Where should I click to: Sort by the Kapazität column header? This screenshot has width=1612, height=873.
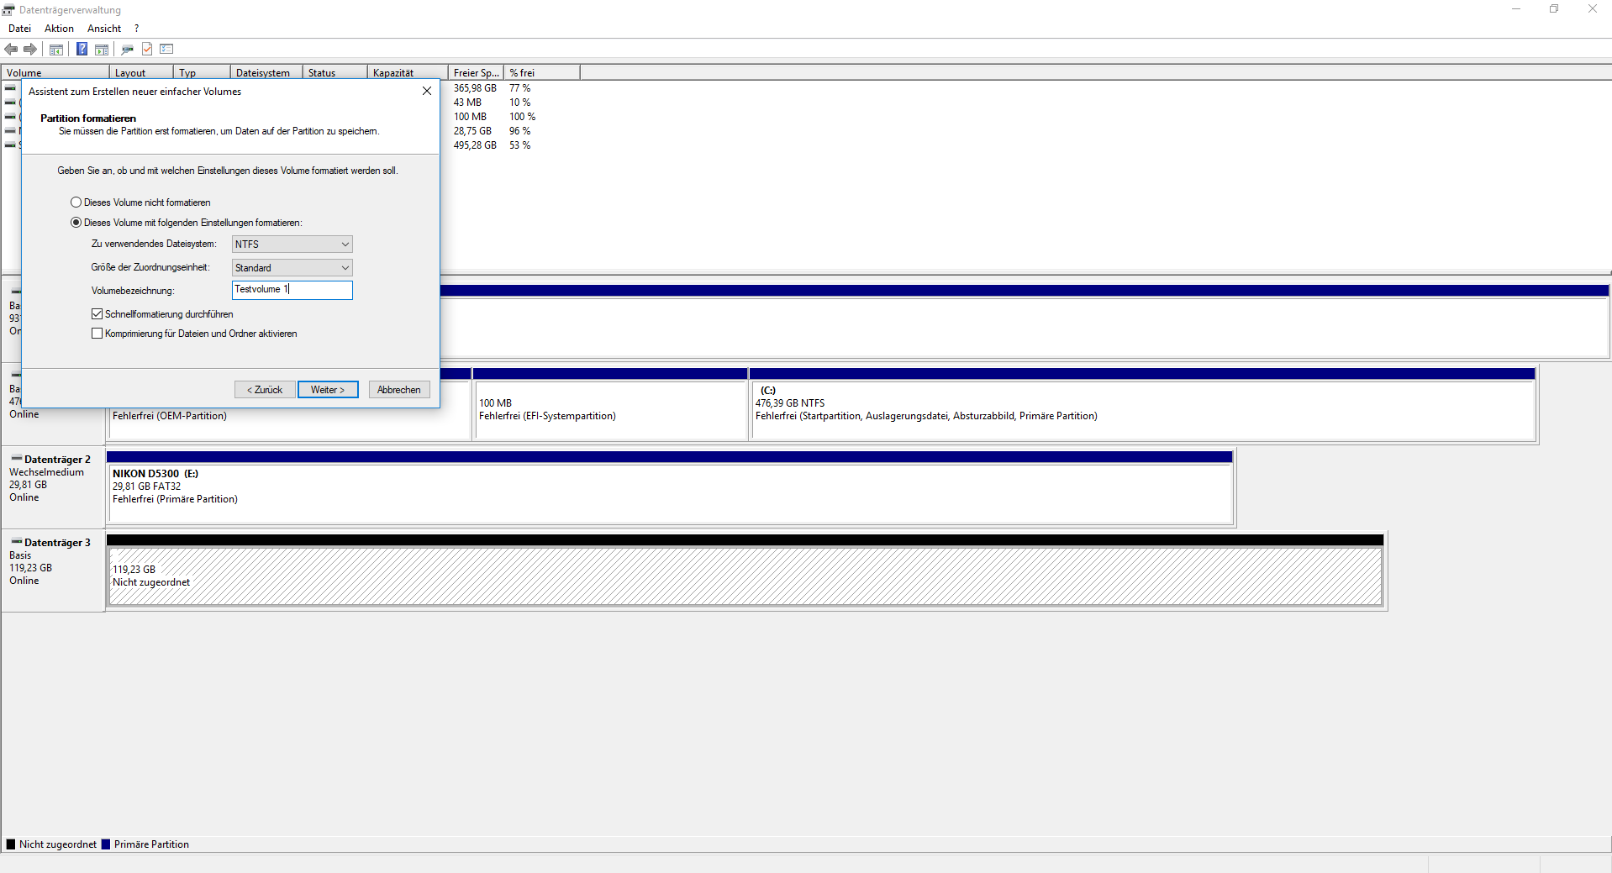tap(408, 73)
